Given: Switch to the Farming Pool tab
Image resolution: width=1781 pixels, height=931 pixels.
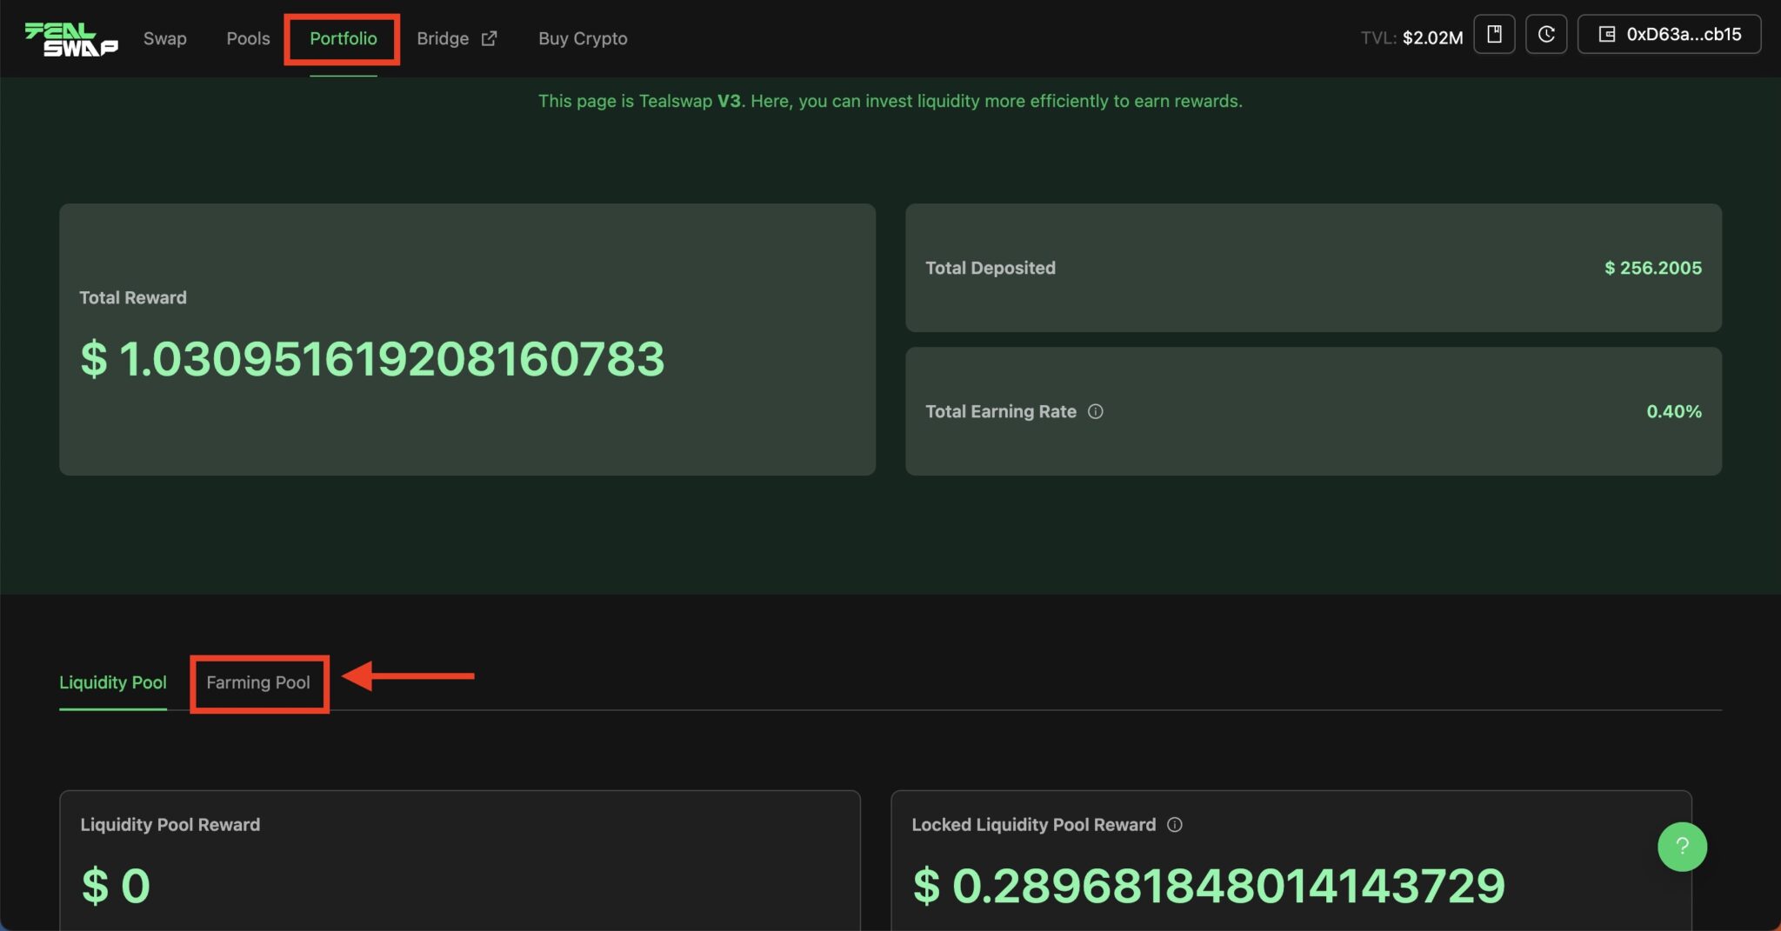Looking at the screenshot, I should [258, 682].
